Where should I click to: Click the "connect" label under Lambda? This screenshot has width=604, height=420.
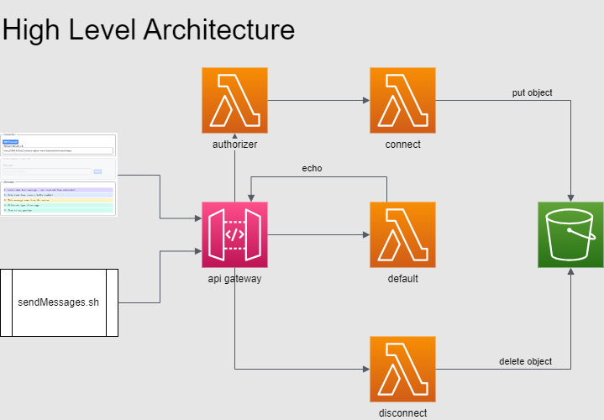click(402, 144)
